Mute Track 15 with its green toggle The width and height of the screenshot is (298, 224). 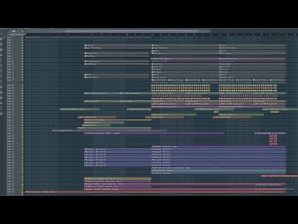click(22, 75)
